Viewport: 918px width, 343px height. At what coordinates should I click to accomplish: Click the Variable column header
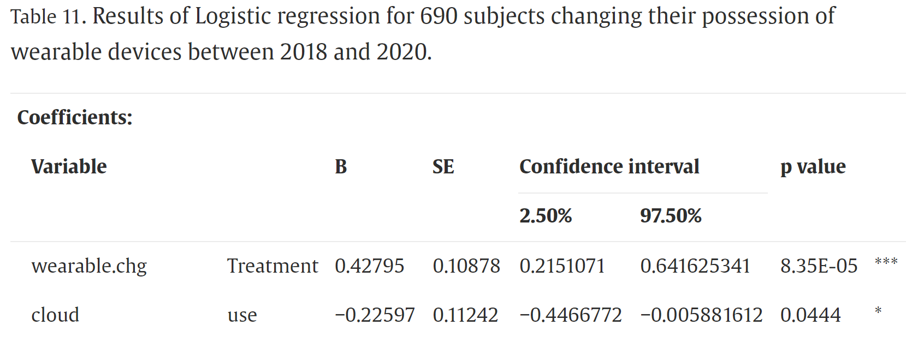click(x=69, y=166)
